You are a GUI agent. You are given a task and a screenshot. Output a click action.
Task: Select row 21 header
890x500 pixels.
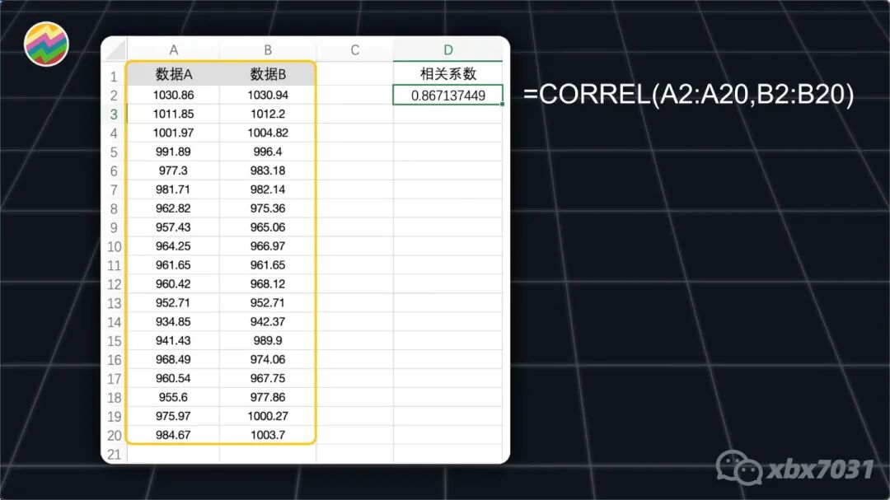coord(114,454)
